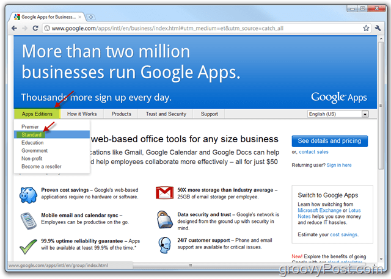Click the horizontal scrollbar thumb
Viewport: 391px width, 279px height.
pos(190,266)
